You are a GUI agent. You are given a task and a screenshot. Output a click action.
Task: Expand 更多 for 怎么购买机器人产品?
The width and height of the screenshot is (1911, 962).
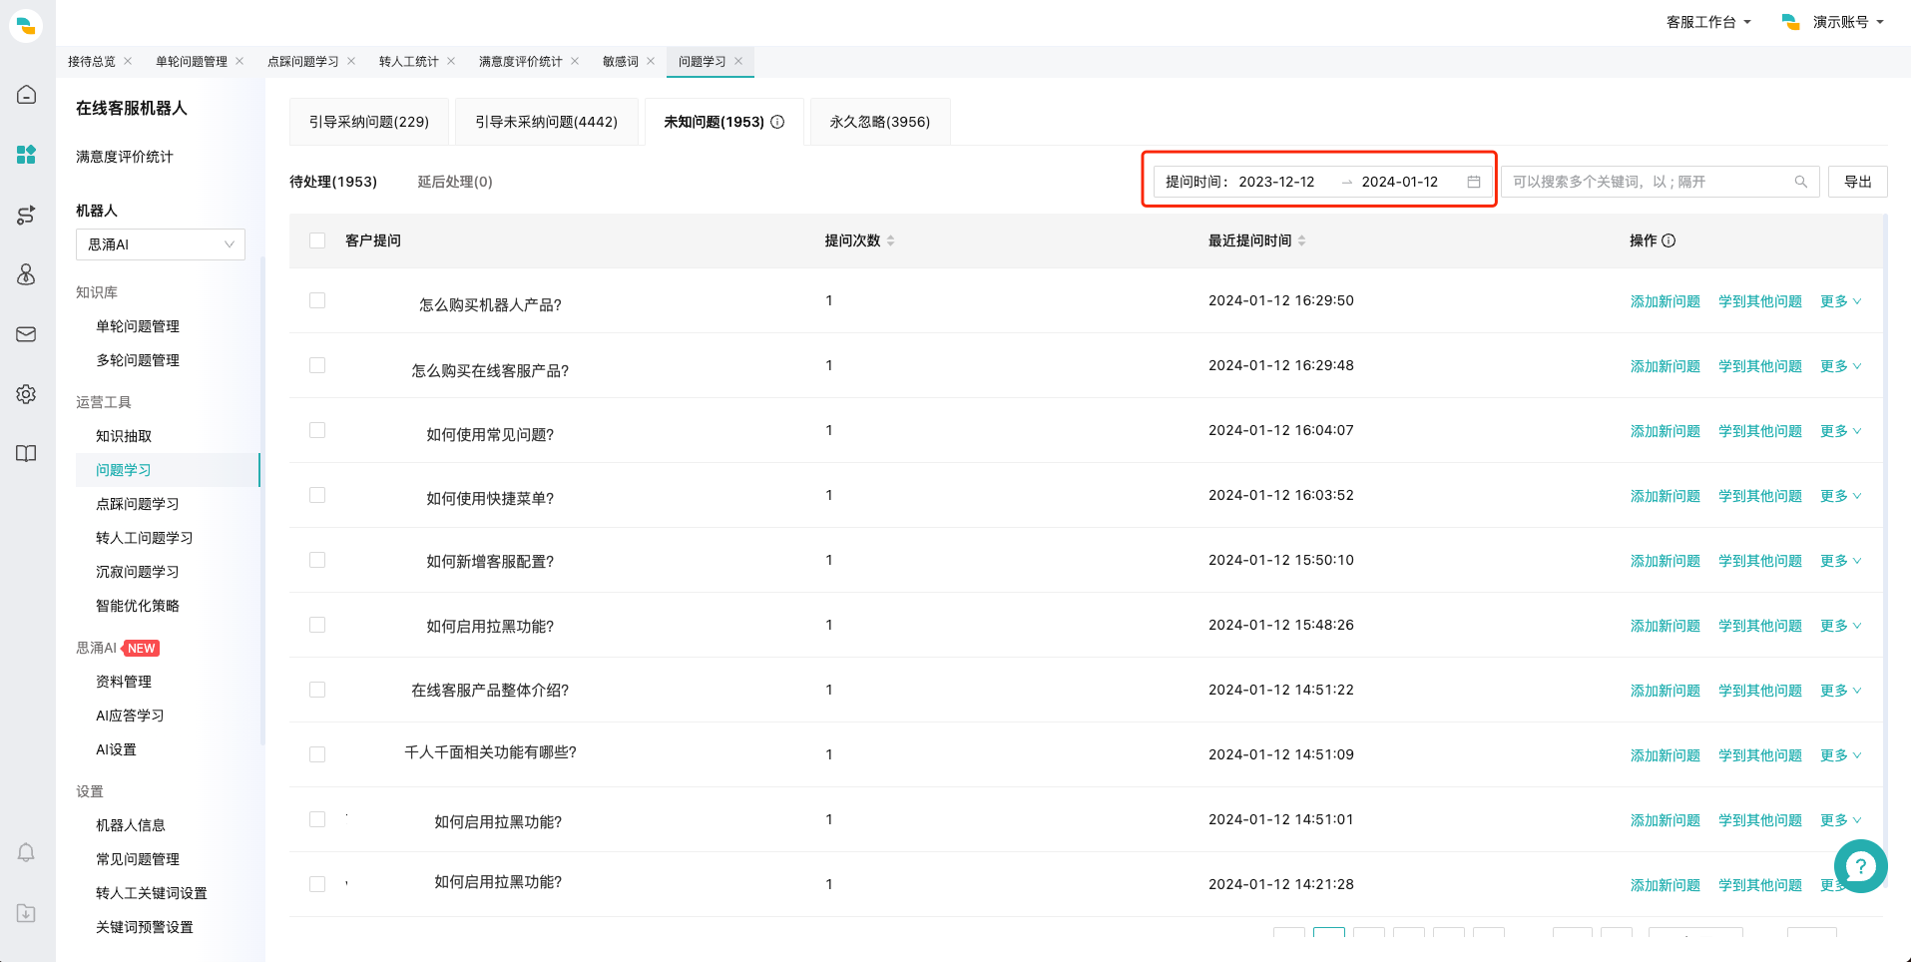point(1840,301)
